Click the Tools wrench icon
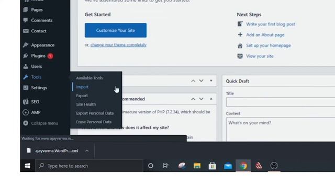 pyautogui.click(x=26, y=77)
